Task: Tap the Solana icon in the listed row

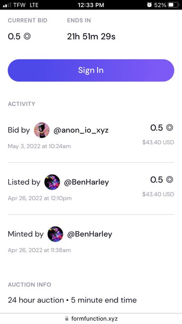Action: pos(170,180)
